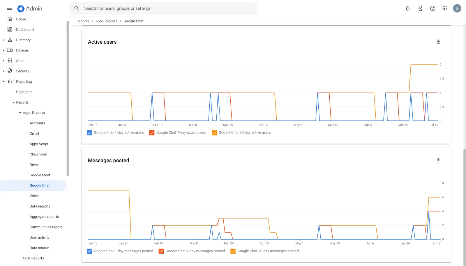Viewport: 466px width, 266px height.
Task: Expand the Security section arrow
Action: click(3, 71)
